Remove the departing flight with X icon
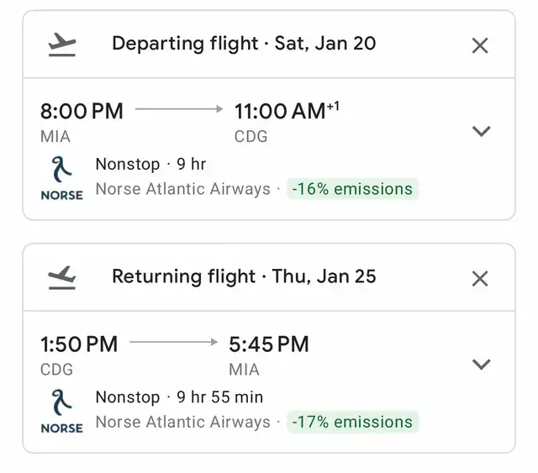The width and height of the screenshot is (538, 473). click(x=480, y=45)
